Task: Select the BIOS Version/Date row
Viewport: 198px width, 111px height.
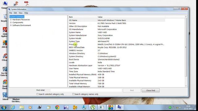Action: pos(117,47)
